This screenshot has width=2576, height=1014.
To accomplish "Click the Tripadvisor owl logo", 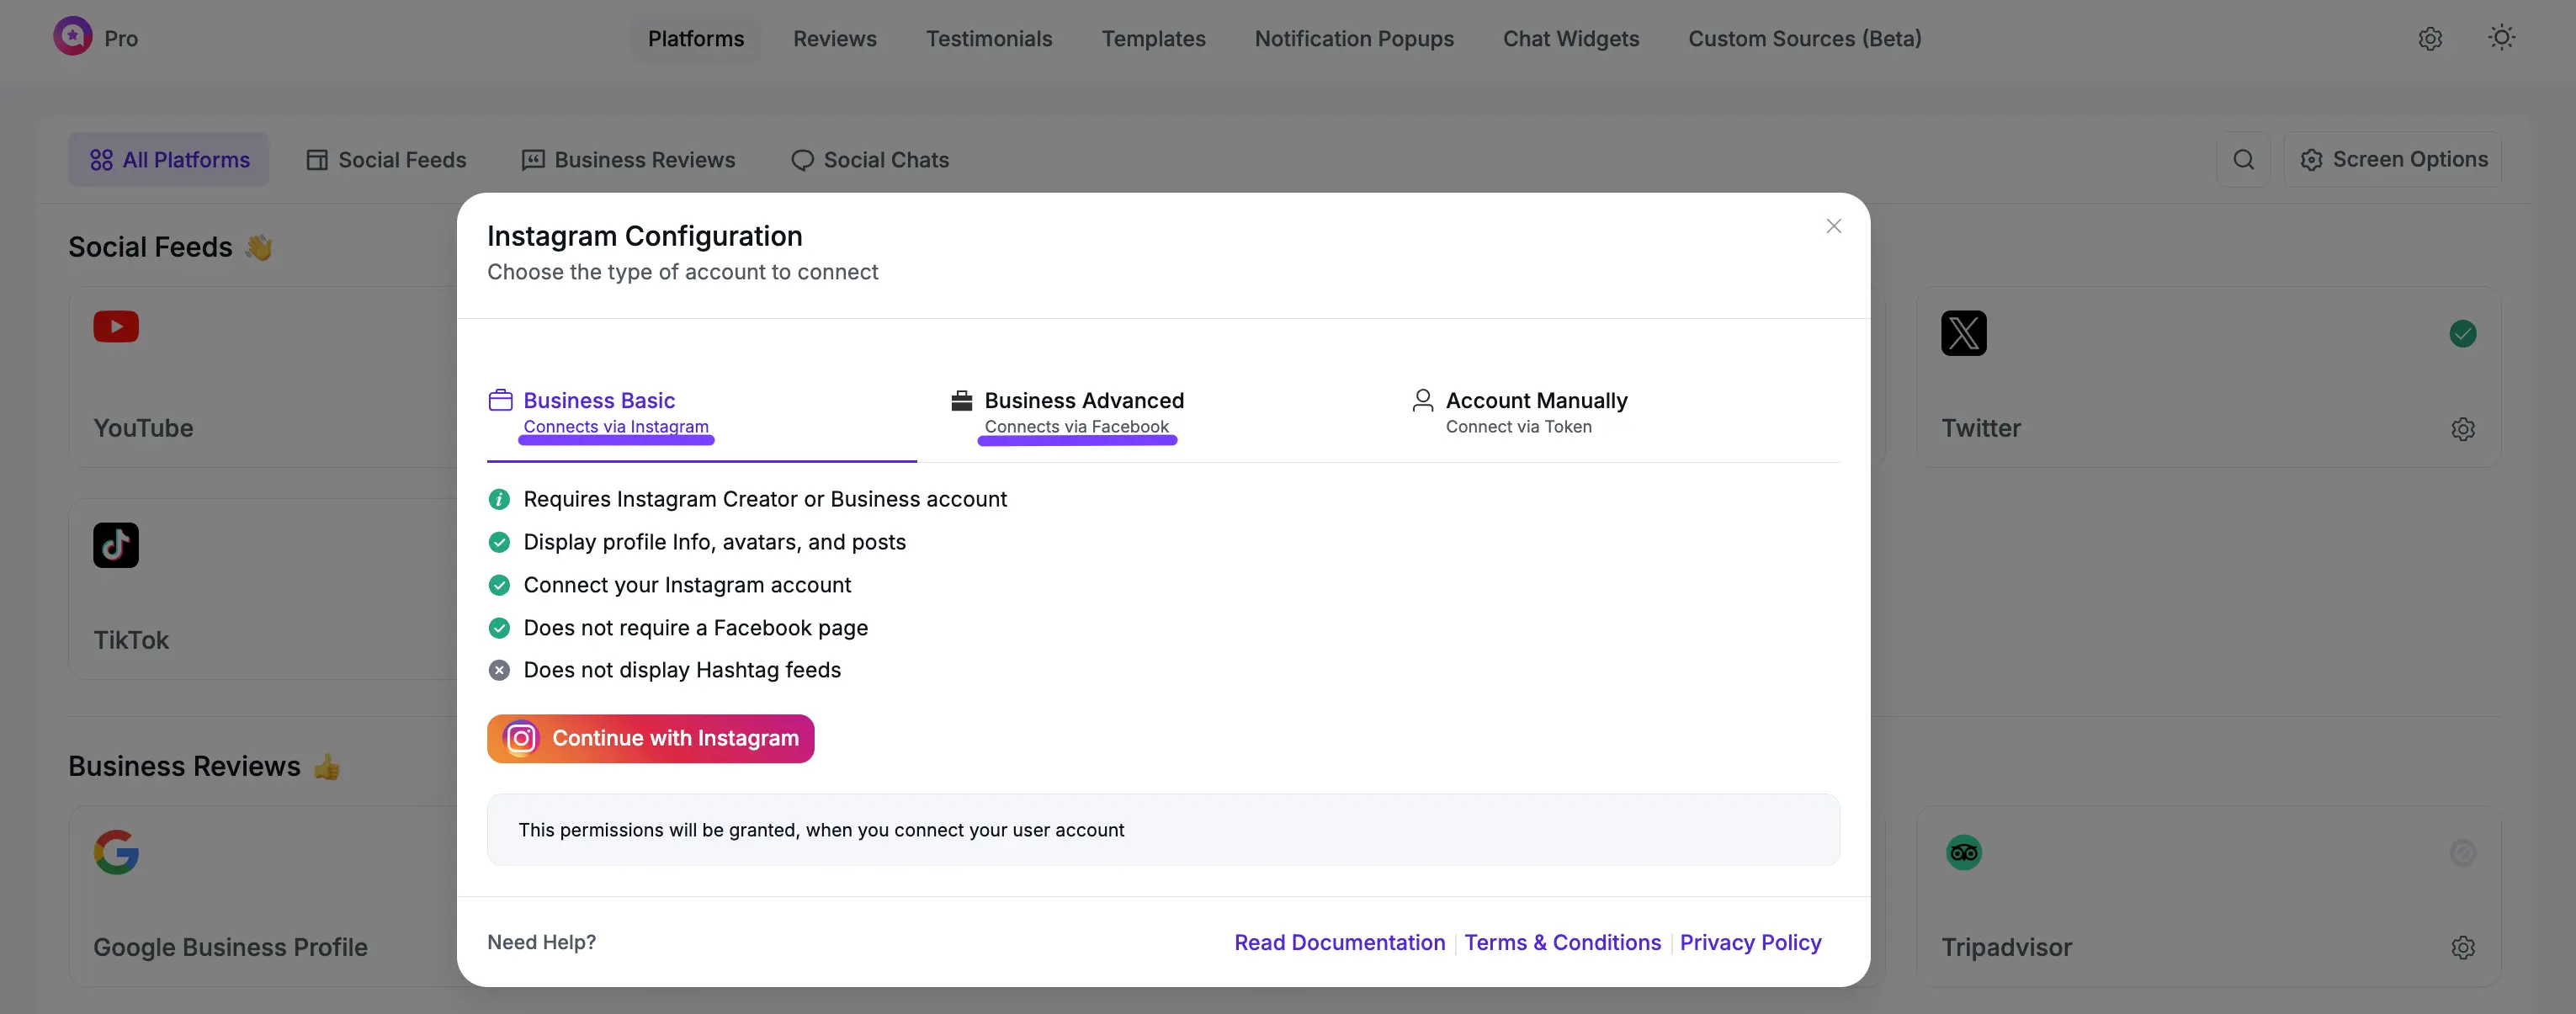I will point(1963,853).
